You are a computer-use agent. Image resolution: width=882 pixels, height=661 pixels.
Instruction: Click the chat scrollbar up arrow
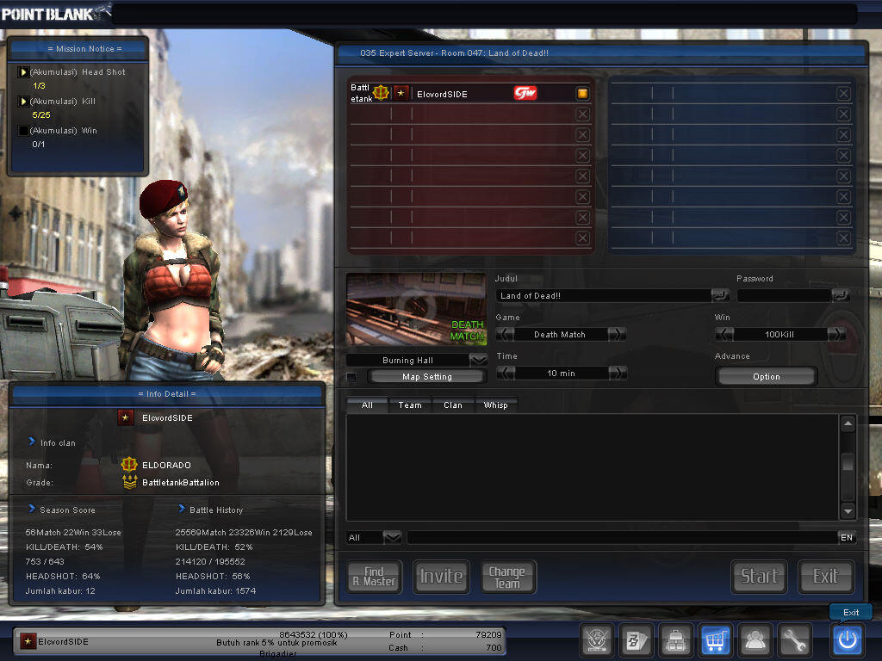point(848,423)
